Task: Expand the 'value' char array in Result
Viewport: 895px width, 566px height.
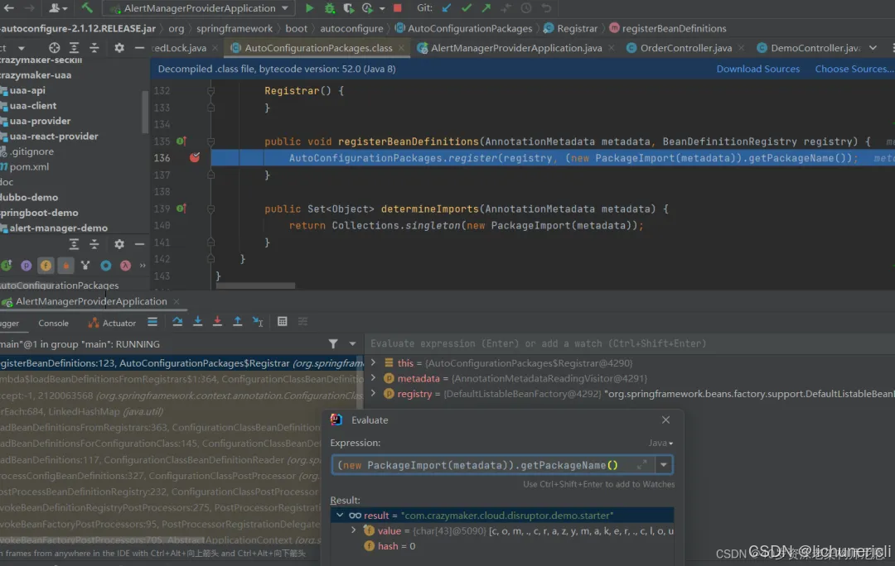Action: click(x=353, y=530)
